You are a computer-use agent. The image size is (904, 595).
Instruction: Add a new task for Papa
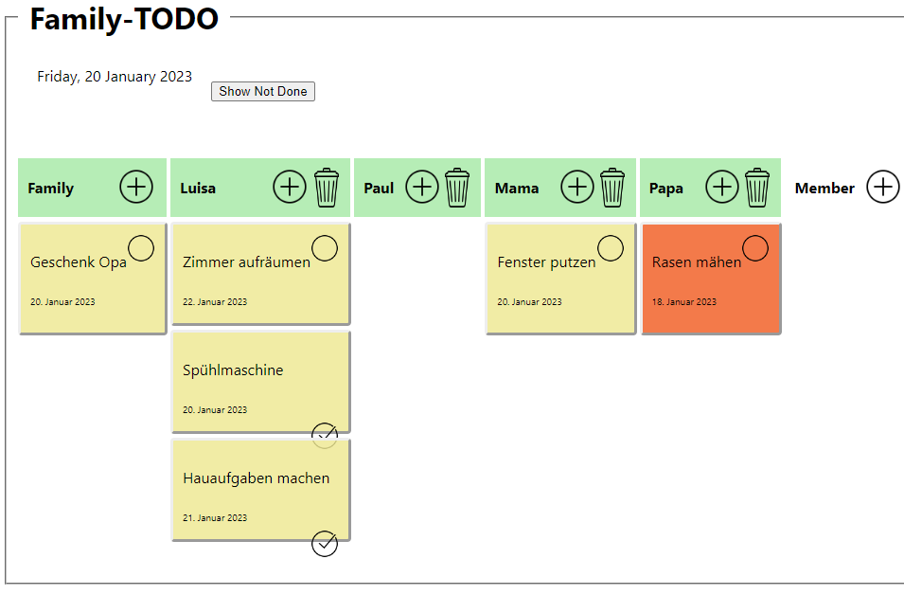pos(722,187)
